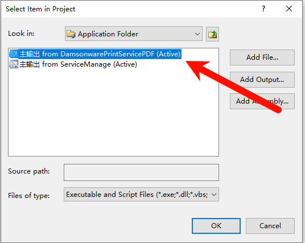This screenshot has height=243, width=305.
Task: Click the Application Folder icon in Look in
Action: (71, 34)
